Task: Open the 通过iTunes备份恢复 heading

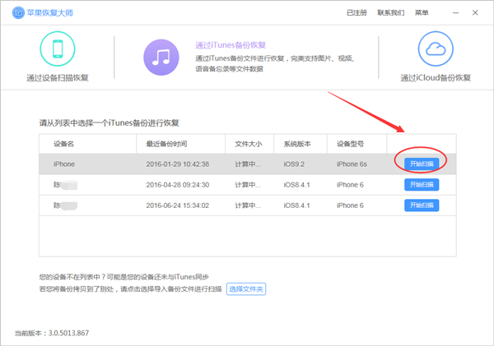Action: 231,45
